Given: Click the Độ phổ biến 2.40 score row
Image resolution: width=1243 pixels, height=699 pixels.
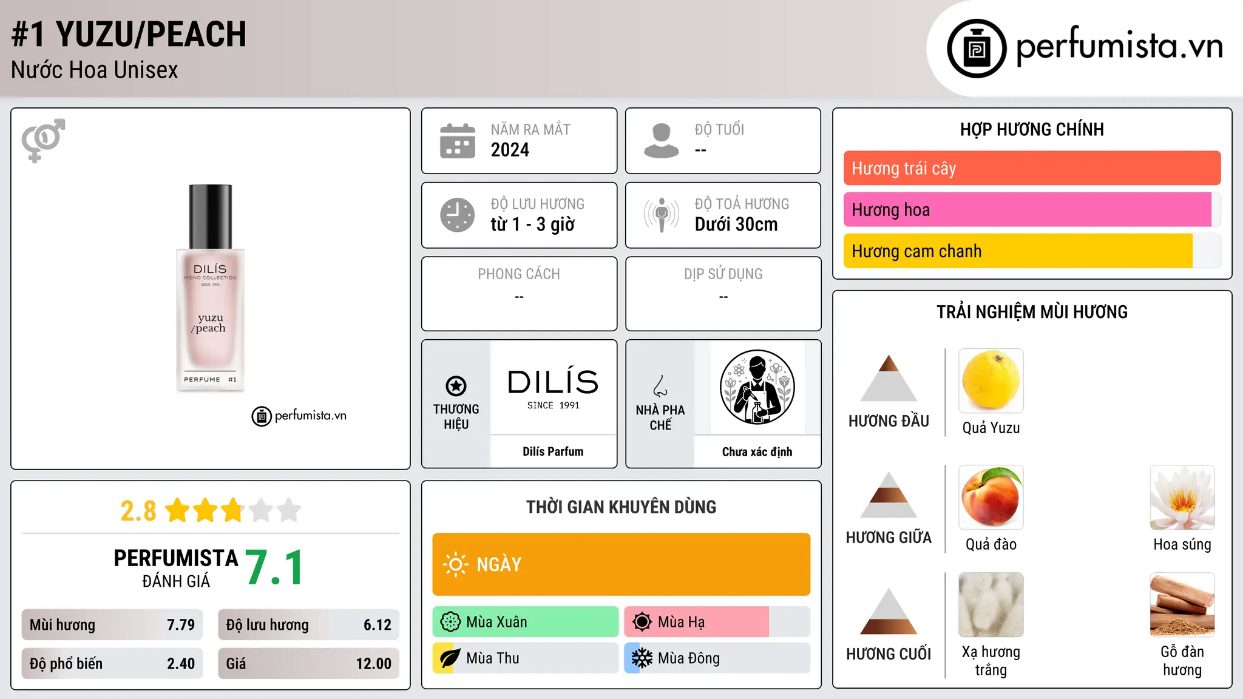Looking at the screenshot, I should pyautogui.click(x=112, y=663).
